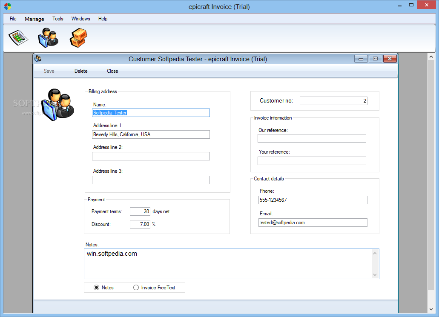Open the File menu
Screen dimensions: 439x317
13,19
